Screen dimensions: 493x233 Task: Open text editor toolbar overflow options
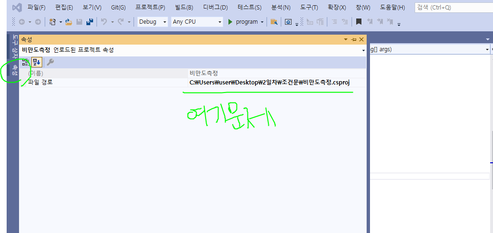coord(399,25)
